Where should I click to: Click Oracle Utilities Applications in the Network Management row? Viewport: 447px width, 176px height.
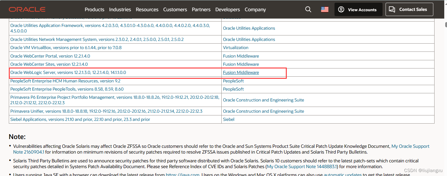pyautogui.click(x=249, y=39)
